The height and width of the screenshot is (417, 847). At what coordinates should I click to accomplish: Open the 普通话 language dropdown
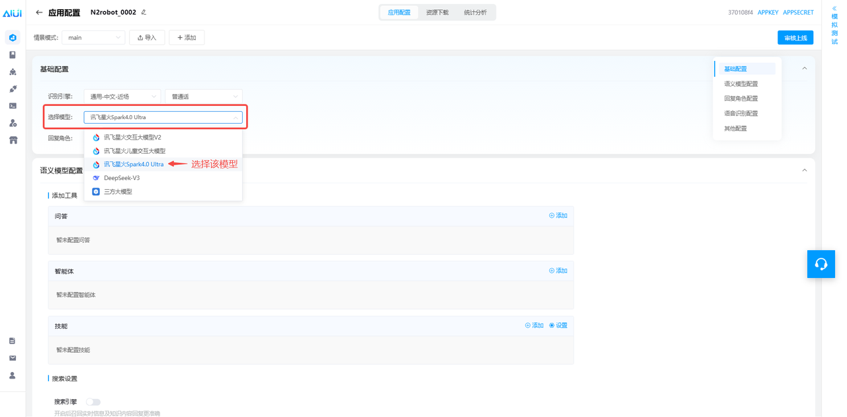pos(204,97)
